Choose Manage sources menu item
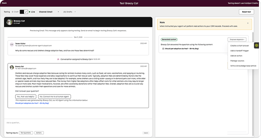The width and height of the screenshot is (261, 138). tap(237, 61)
